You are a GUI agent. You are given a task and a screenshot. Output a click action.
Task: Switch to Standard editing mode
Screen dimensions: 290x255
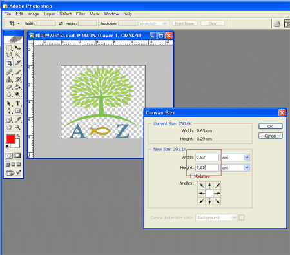[x=9, y=156]
